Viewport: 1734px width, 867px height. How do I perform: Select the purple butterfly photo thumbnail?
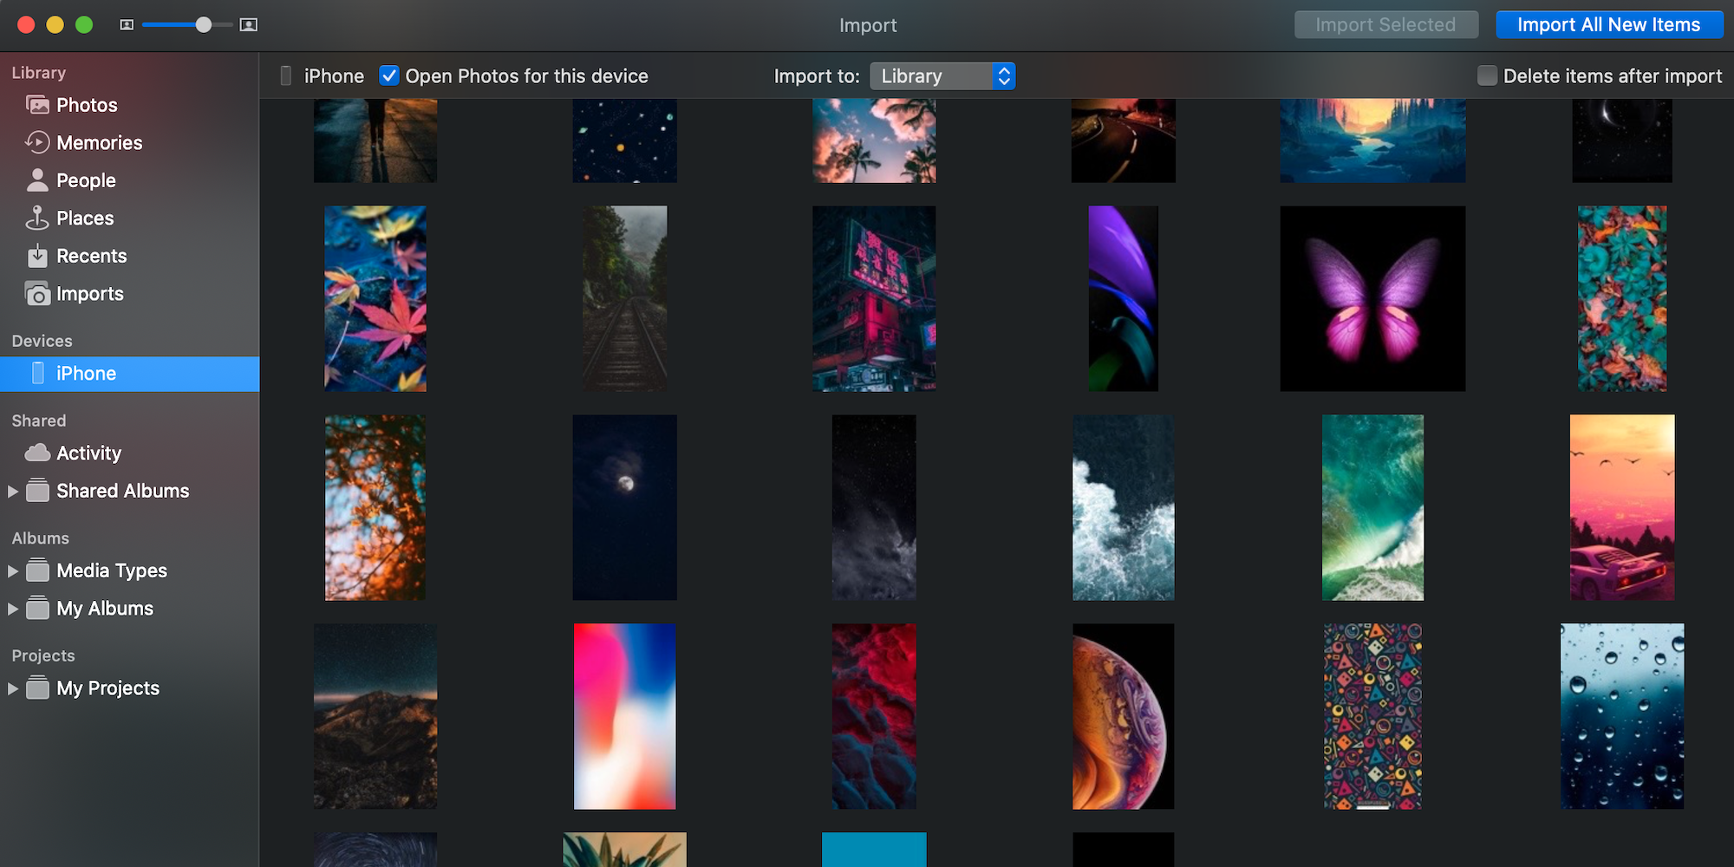click(x=1372, y=298)
